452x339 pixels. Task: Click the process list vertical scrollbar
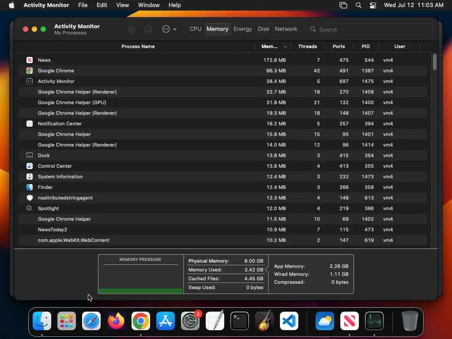click(435, 62)
